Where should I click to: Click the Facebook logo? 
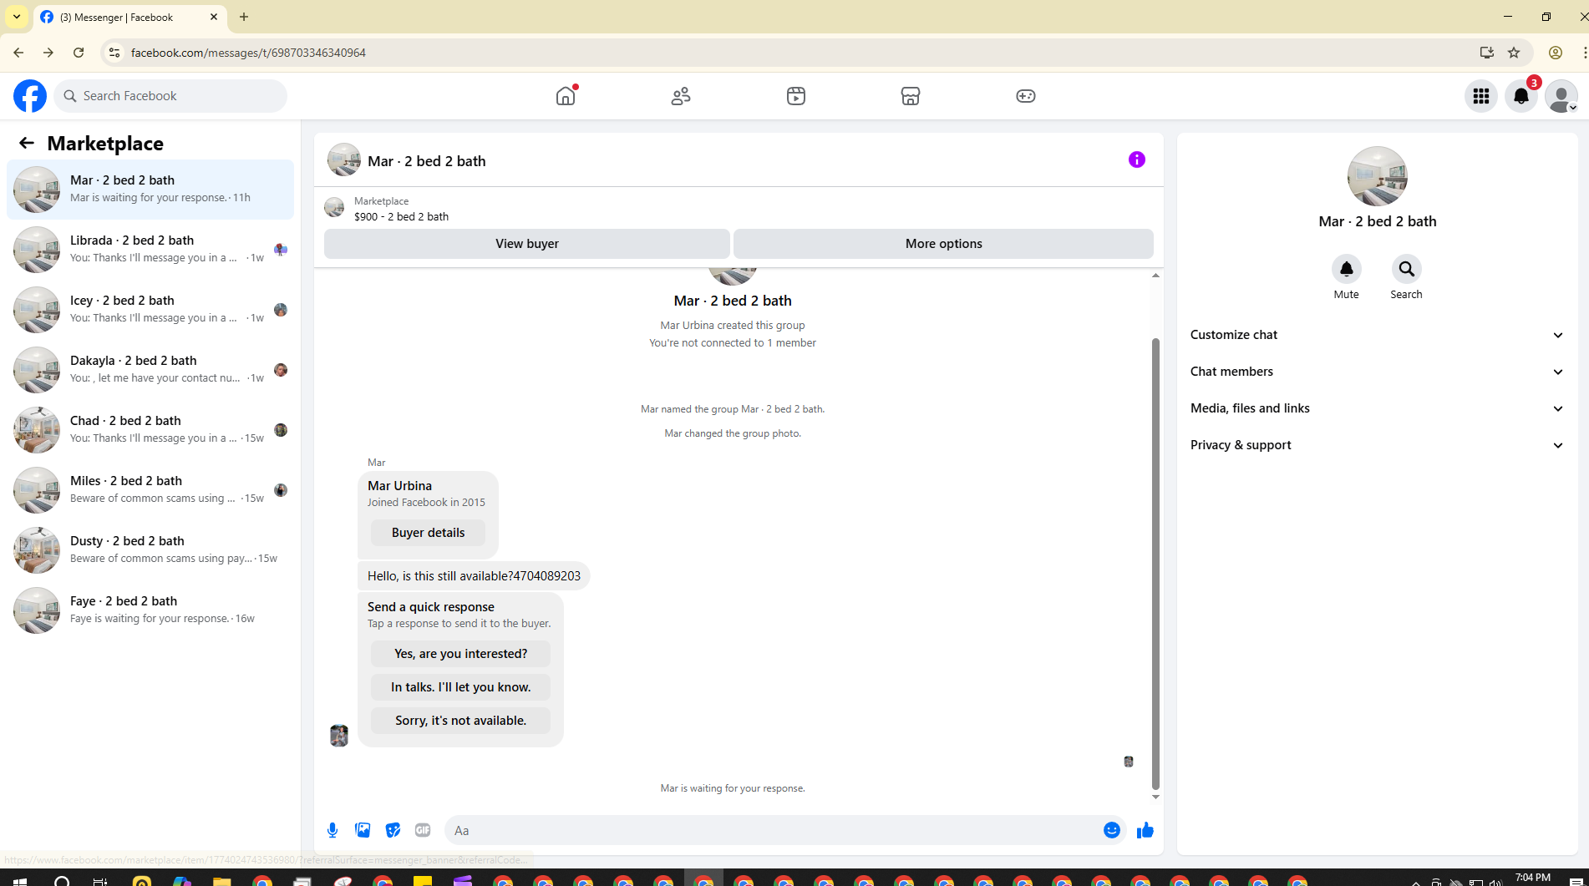tap(30, 96)
